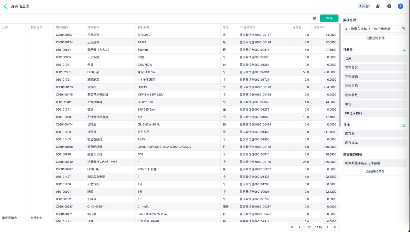Add a row header with plus icon
410x232 pixels.
[x=404, y=50]
